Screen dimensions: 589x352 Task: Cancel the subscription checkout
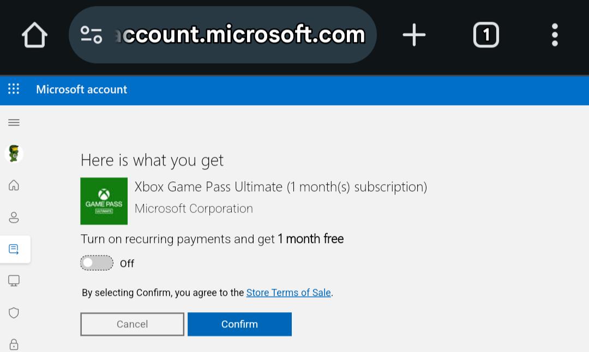click(x=132, y=324)
